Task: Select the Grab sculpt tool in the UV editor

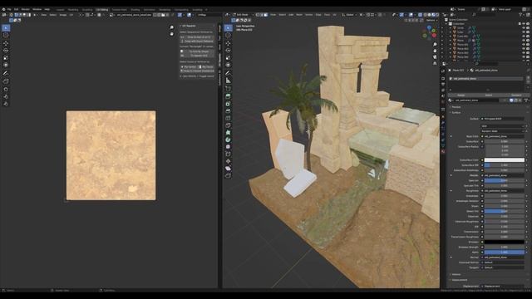Action: [x=6, y=89]
